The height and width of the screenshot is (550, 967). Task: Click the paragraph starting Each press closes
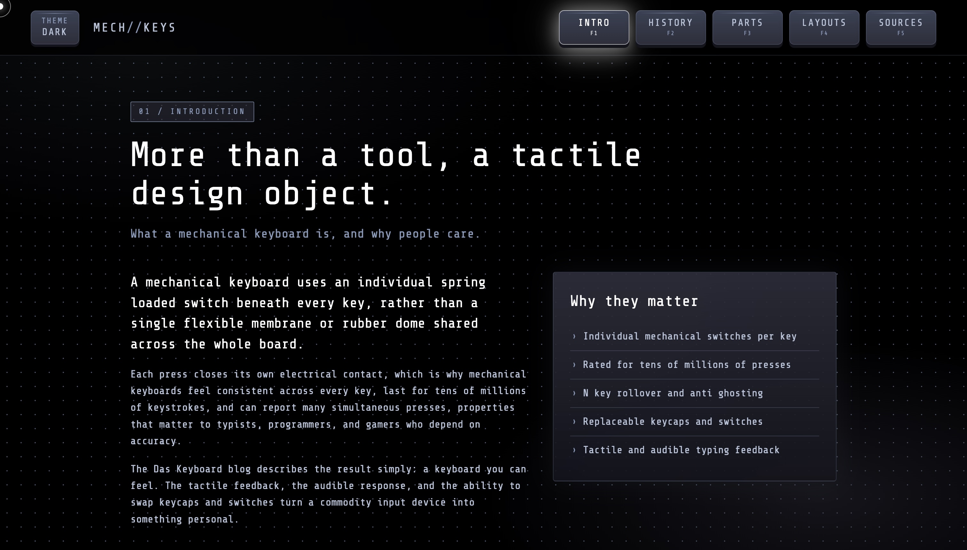pyautogui.click(x=328, y=408)
